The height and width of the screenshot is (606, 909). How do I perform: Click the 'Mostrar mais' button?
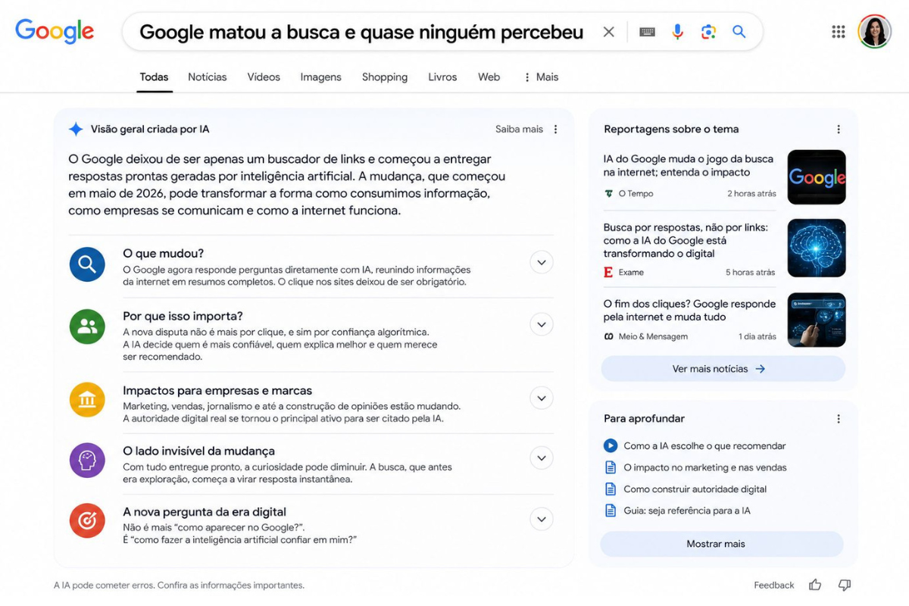tap(722, 544)
